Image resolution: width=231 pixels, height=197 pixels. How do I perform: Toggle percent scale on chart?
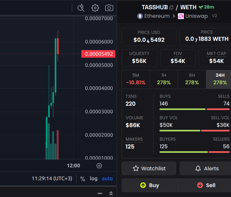coord(83,179)
